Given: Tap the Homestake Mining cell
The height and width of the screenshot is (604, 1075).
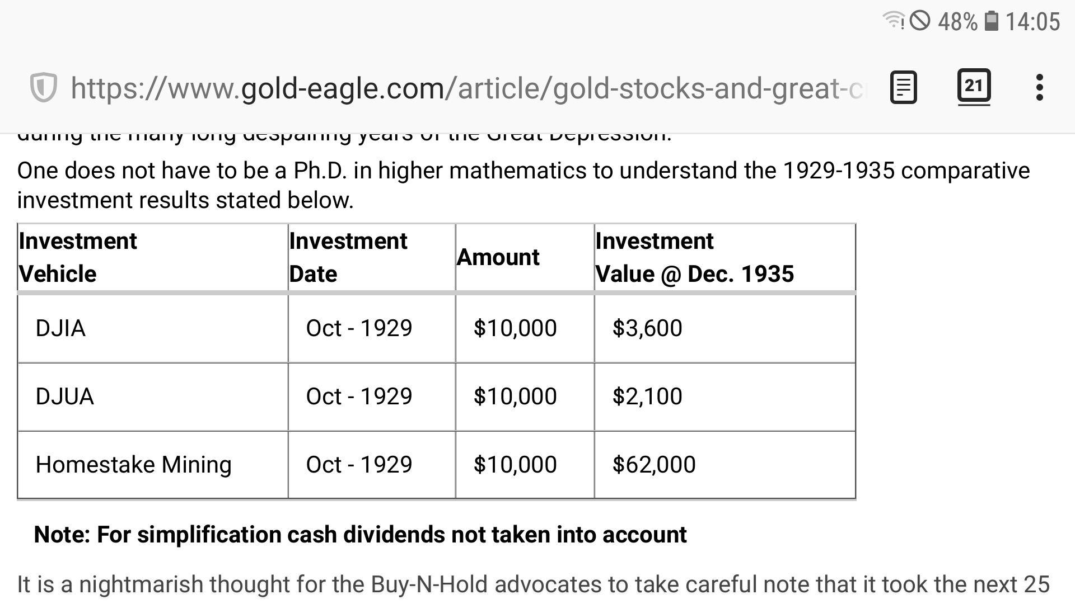Looking at the screenshot, I should (133, 465).
